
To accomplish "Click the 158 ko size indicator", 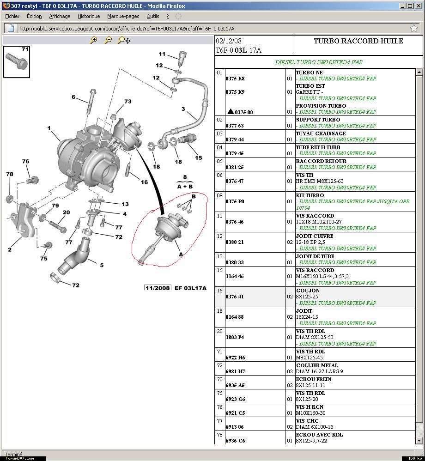I will [415, 458].
